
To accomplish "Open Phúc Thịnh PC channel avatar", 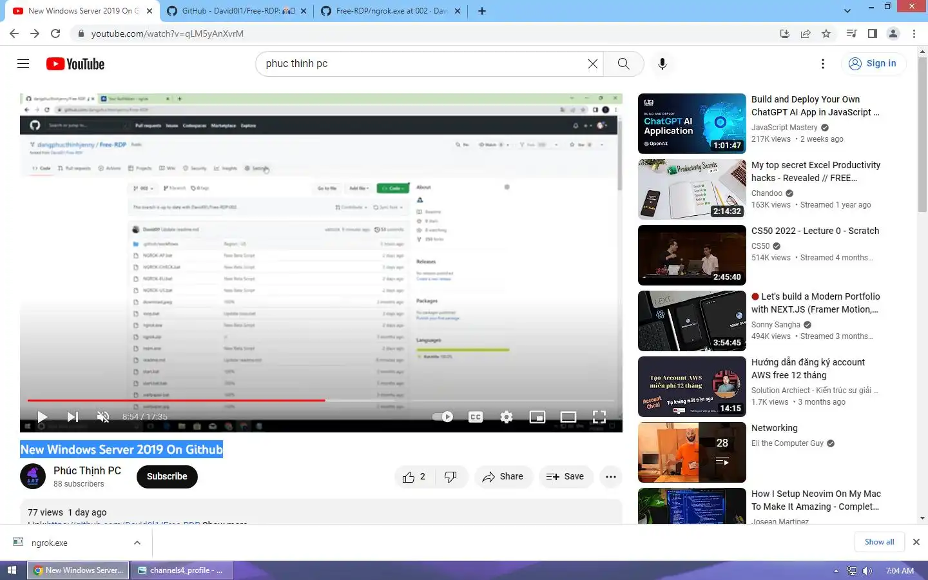I will click(33, 476).
